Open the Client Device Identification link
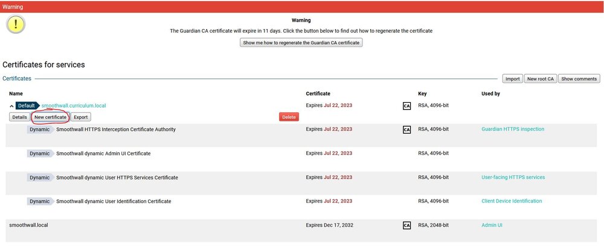Viewport: 604px width, 252px height. coord(512,201)
